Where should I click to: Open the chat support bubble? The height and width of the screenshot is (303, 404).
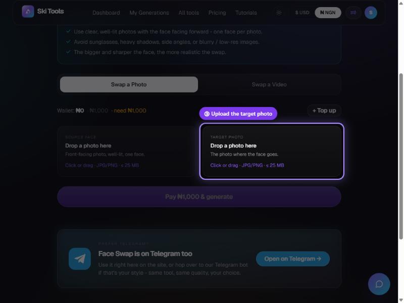379,284
